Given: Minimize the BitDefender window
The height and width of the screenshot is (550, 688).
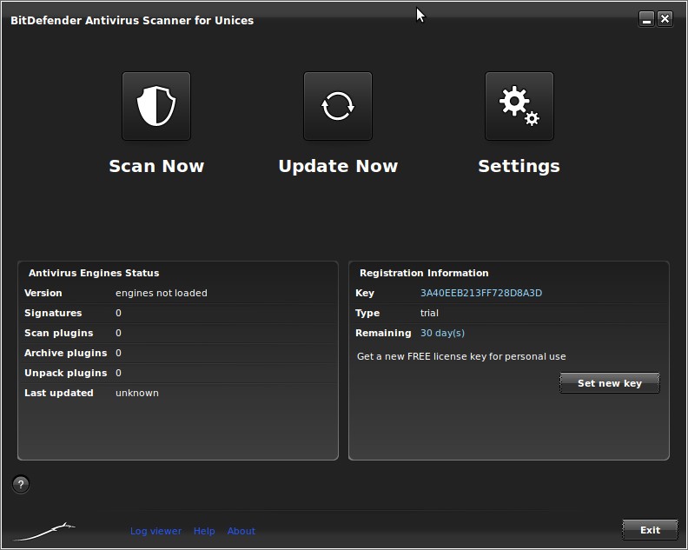Looking at the screenshot, I should pyautogui.click(x=646, y=19).
